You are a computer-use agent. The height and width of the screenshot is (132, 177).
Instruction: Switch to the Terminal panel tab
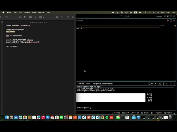coord(81,84)
